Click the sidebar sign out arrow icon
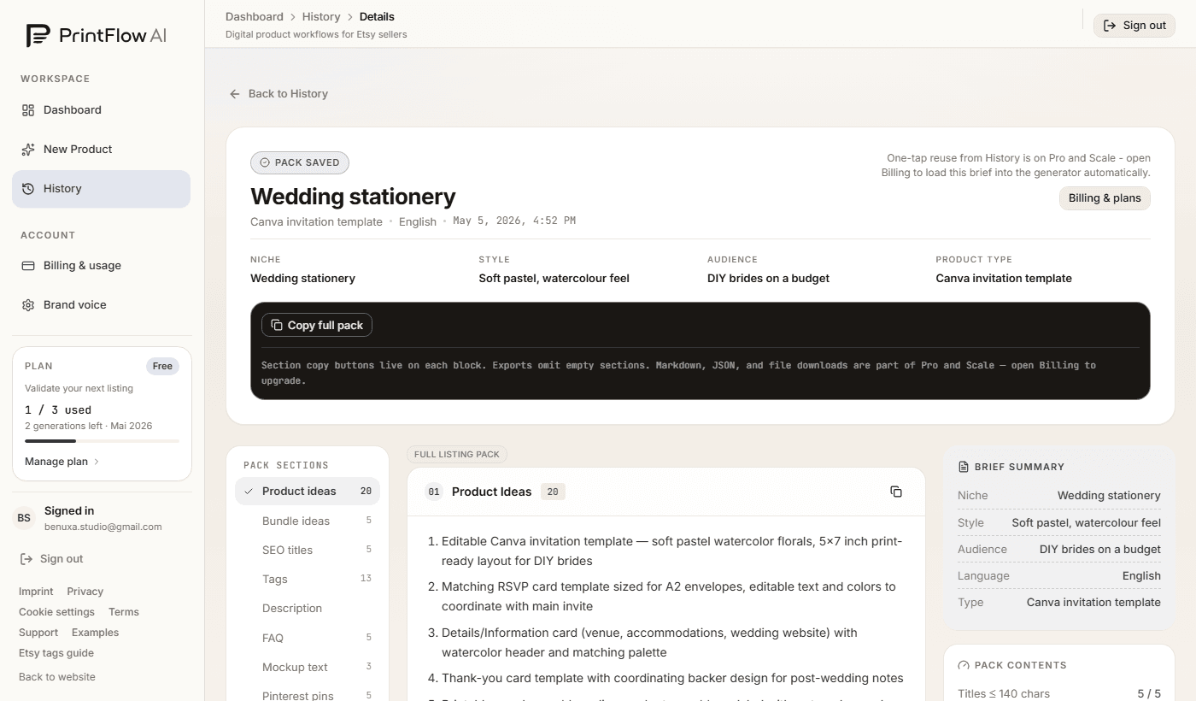Viewport: 1196px width, 701px height. (x=26, y=559)
